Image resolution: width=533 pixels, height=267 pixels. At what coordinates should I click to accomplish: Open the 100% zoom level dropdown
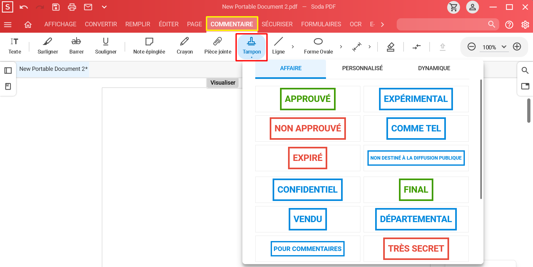pyautogui.click(x=504, y=47)
